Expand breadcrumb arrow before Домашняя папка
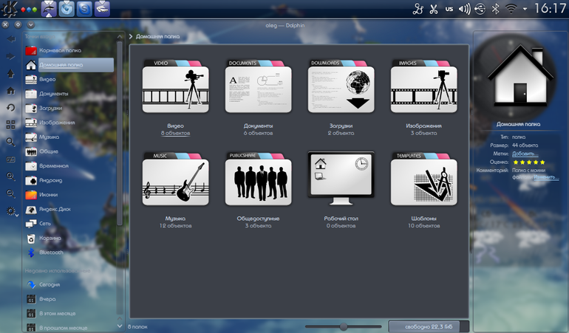The height and width of the screenshot is (333, 569). click(131, 36)
